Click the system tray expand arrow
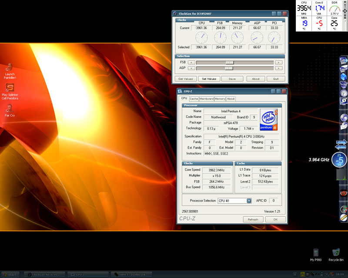This screenshot has width=348, height=278. (x=295, y=275)
